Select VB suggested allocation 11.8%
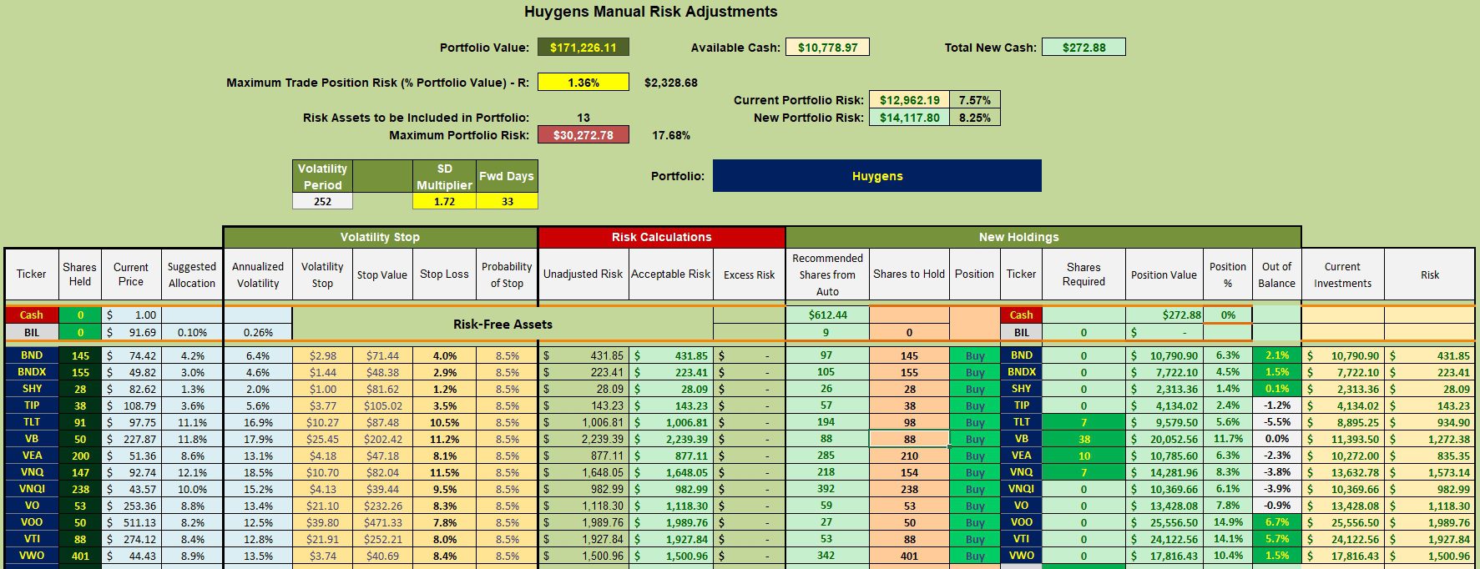The width and height of the screenshot is (1480, 569). point(192,439)
